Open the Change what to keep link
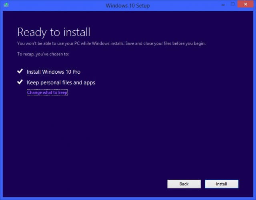The width and height of the screenshot is (256, 200). 47,92
